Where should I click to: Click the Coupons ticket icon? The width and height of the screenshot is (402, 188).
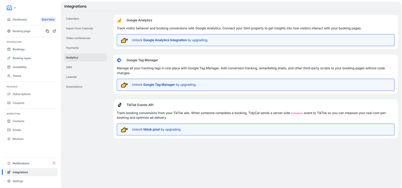(9, 103)
